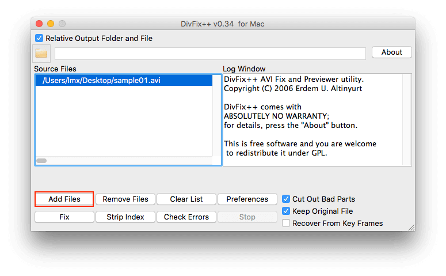Click the red close window button
446x276 pixels.
39,24
